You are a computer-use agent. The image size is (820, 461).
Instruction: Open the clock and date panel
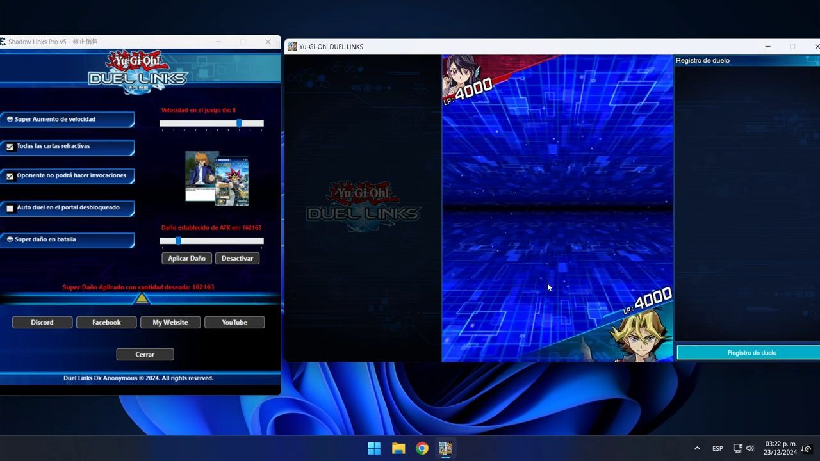(780, 448)
